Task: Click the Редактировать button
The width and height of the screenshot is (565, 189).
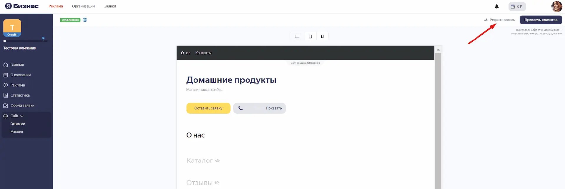Action: (499, 20)
